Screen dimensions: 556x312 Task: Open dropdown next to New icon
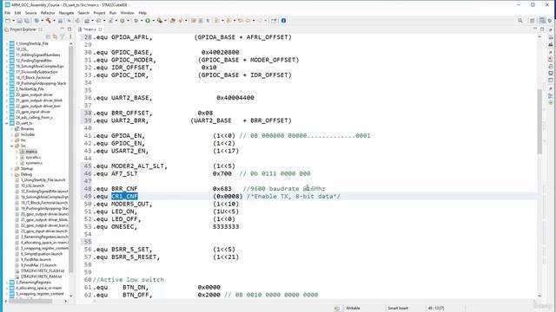click(x=14, y=21)
